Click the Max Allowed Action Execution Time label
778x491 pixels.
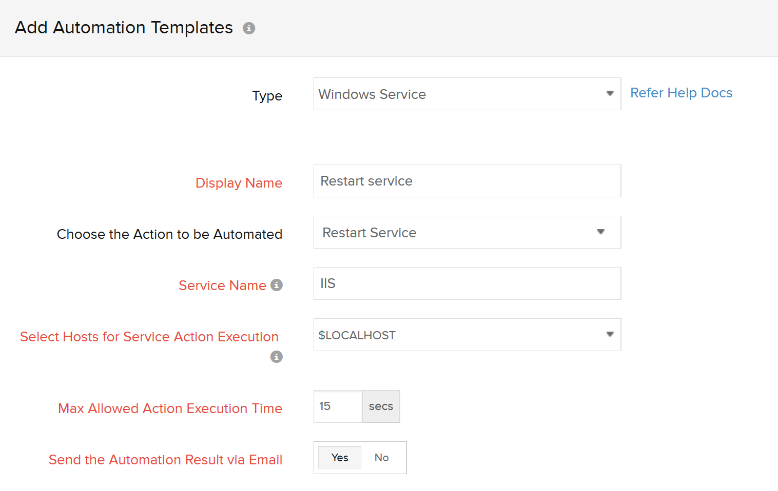coord(170,408)
